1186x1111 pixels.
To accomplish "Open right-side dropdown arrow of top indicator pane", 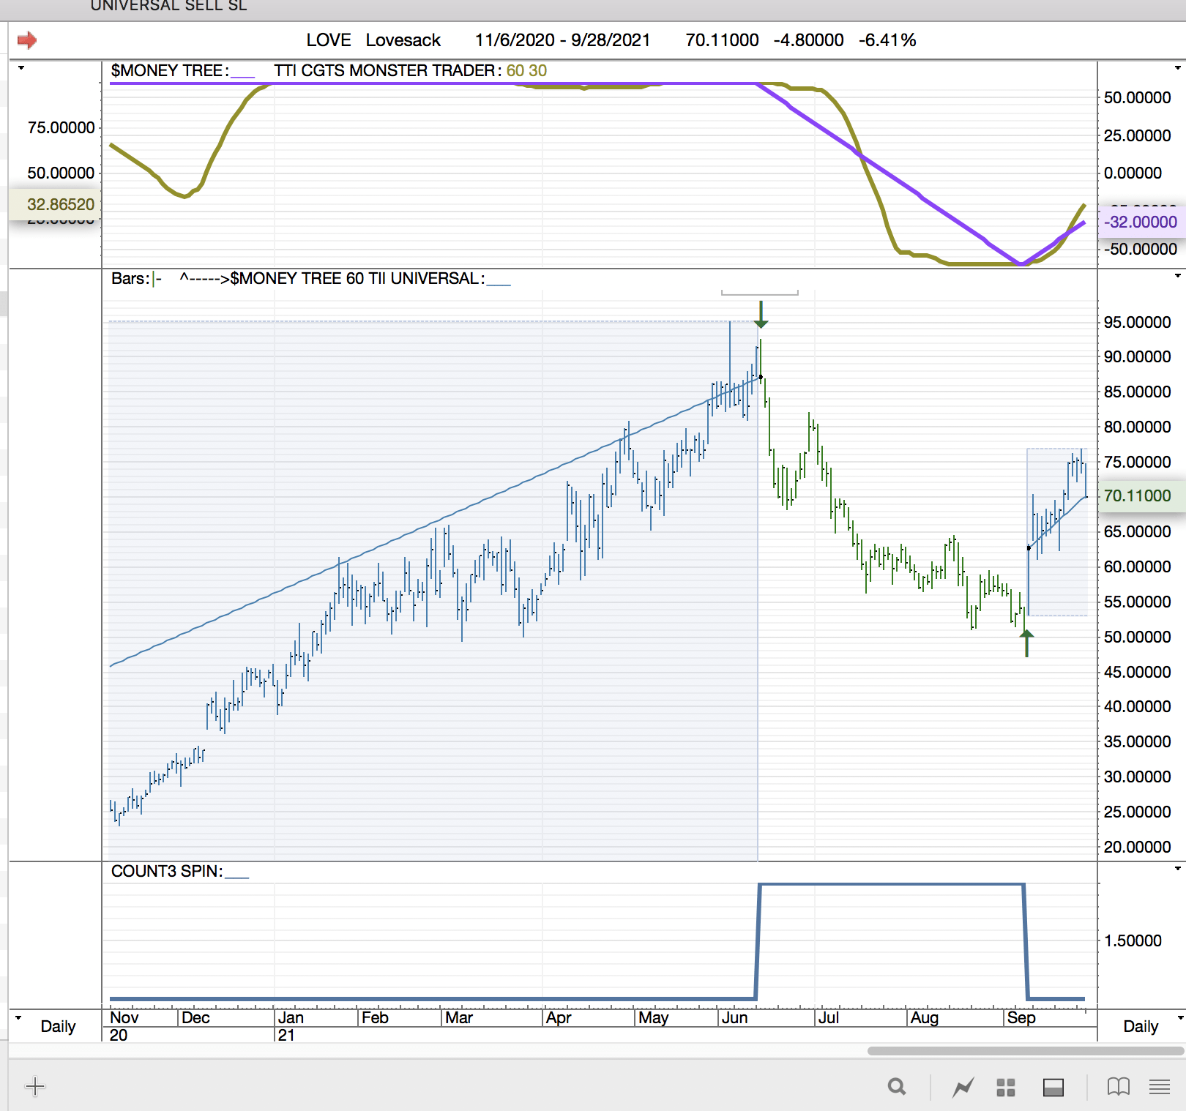I will pos(1177,68).
